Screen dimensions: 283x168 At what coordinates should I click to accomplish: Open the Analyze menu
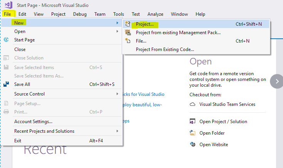155,14
